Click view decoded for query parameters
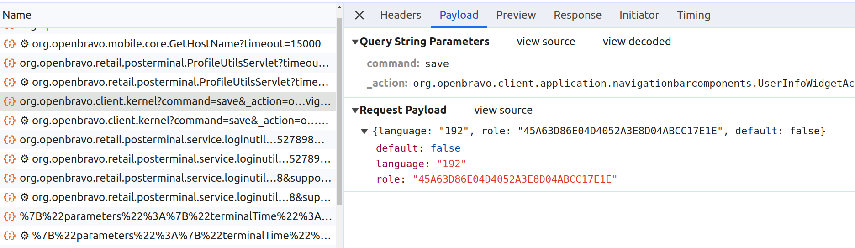This screenshot has height=248, width=855. click(x=636, y=42)
